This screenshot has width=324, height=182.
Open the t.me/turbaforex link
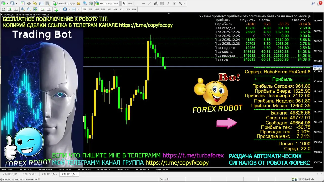193,155
